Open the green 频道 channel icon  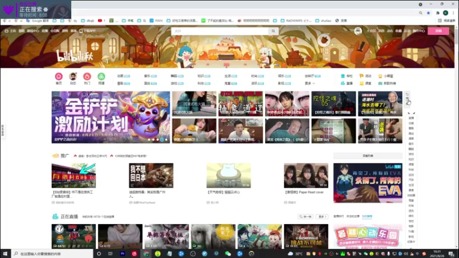(x=102, y=77)
